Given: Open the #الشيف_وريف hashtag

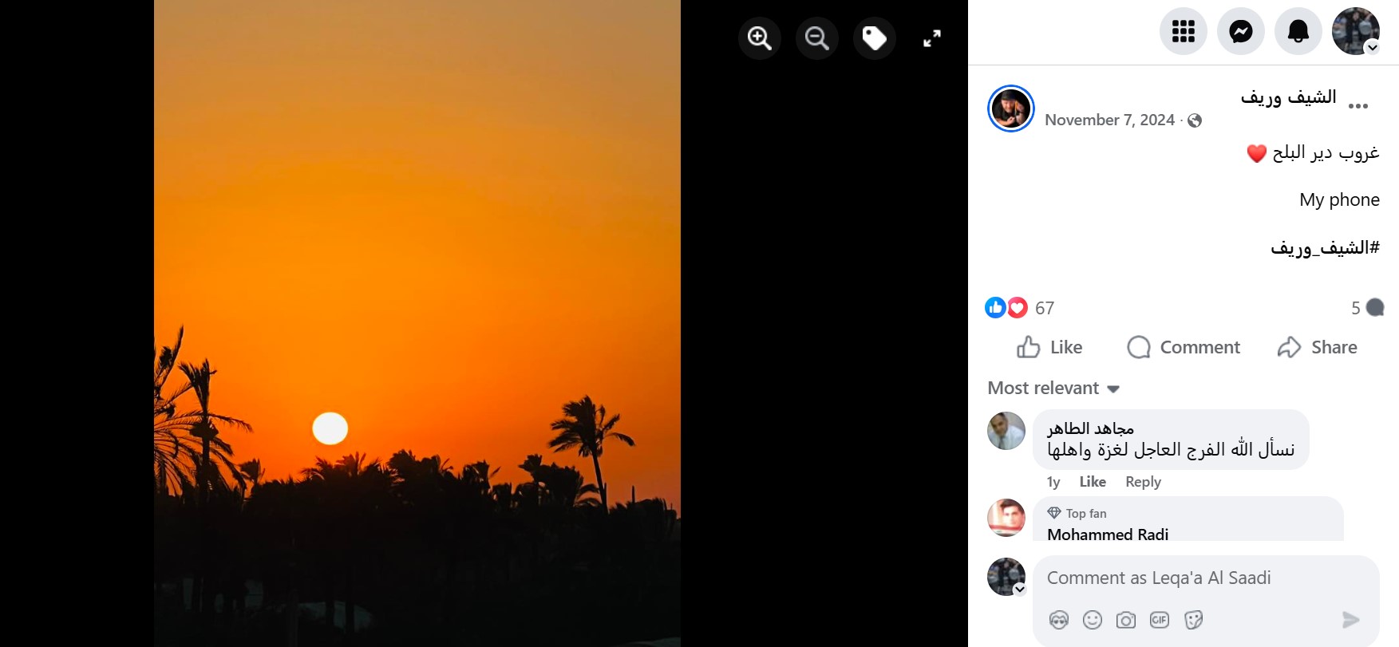Looking at the screenshot, I should pos(1325,248).
